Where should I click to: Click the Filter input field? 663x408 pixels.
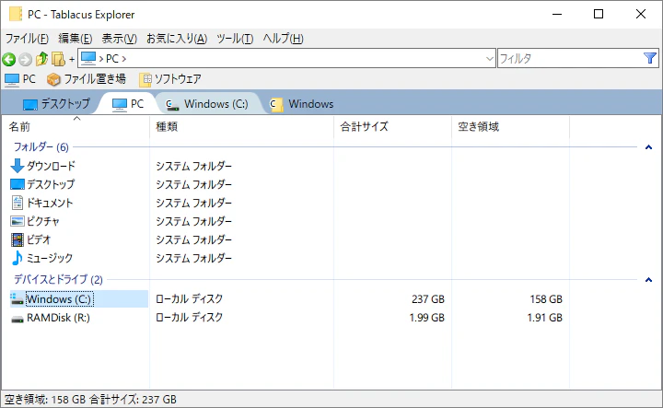point(570,58)
